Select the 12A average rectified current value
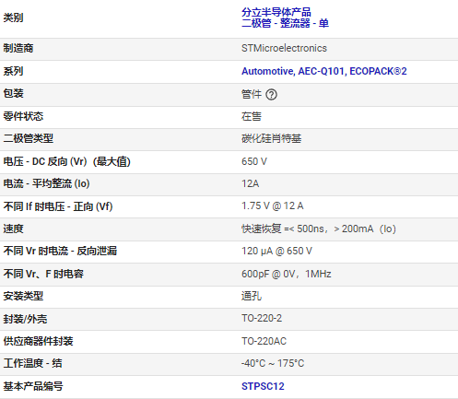This screenshot has width=458, height=399. tap(251, 183)
